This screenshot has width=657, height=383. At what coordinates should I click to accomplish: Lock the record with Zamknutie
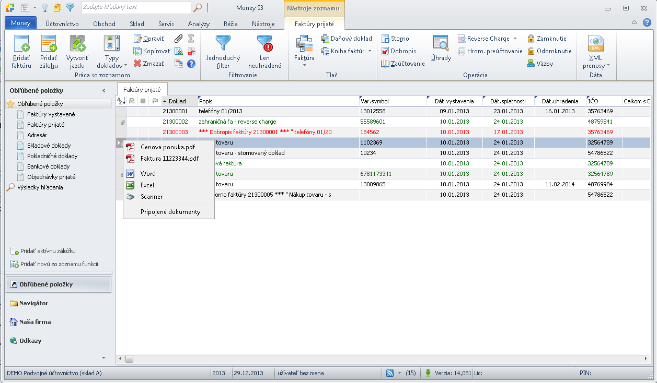pos(547,39)
